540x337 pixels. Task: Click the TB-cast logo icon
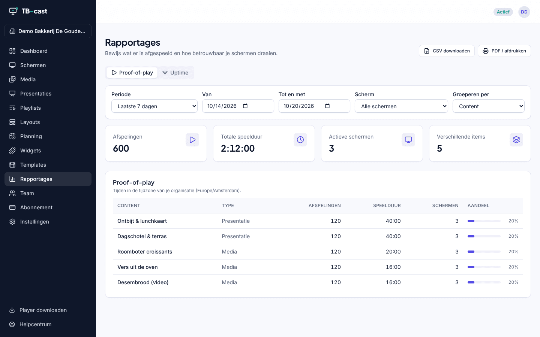[13, 11]
